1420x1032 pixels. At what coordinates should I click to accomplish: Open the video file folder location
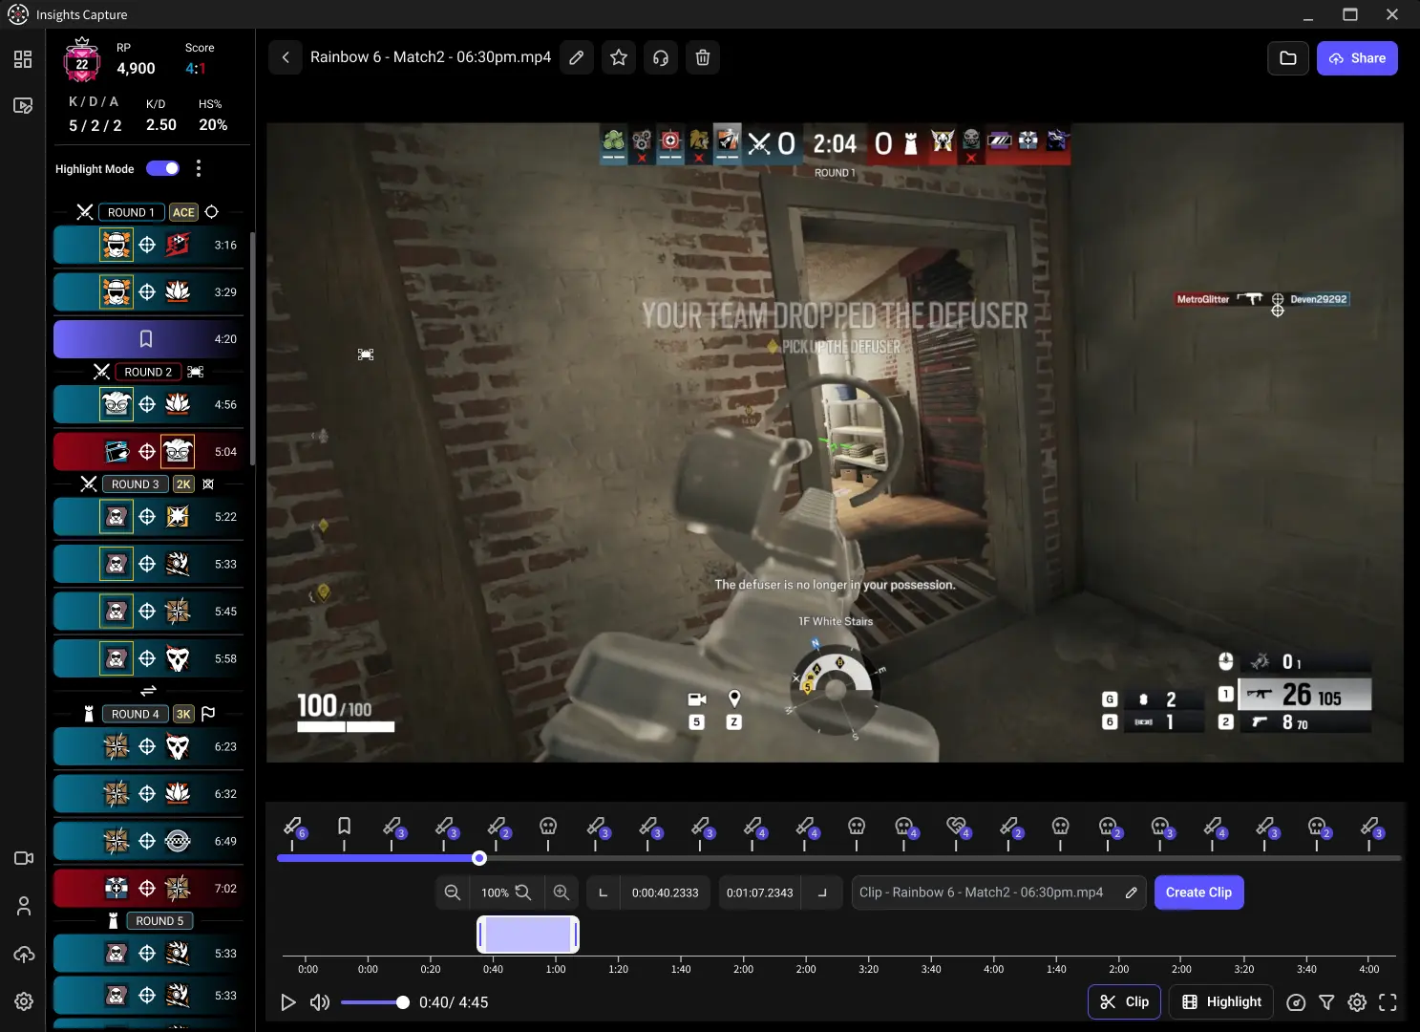click(x=1288, y=58)
